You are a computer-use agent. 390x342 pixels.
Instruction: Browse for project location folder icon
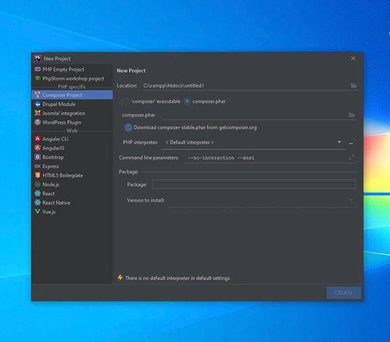point(354,85)
